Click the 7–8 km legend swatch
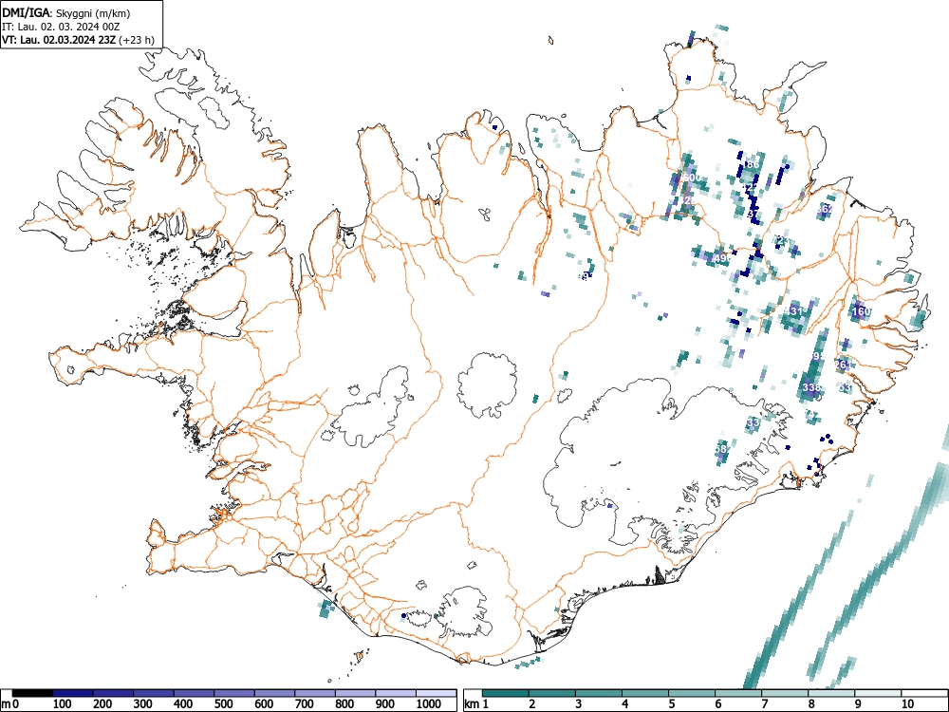 (786, 693)
